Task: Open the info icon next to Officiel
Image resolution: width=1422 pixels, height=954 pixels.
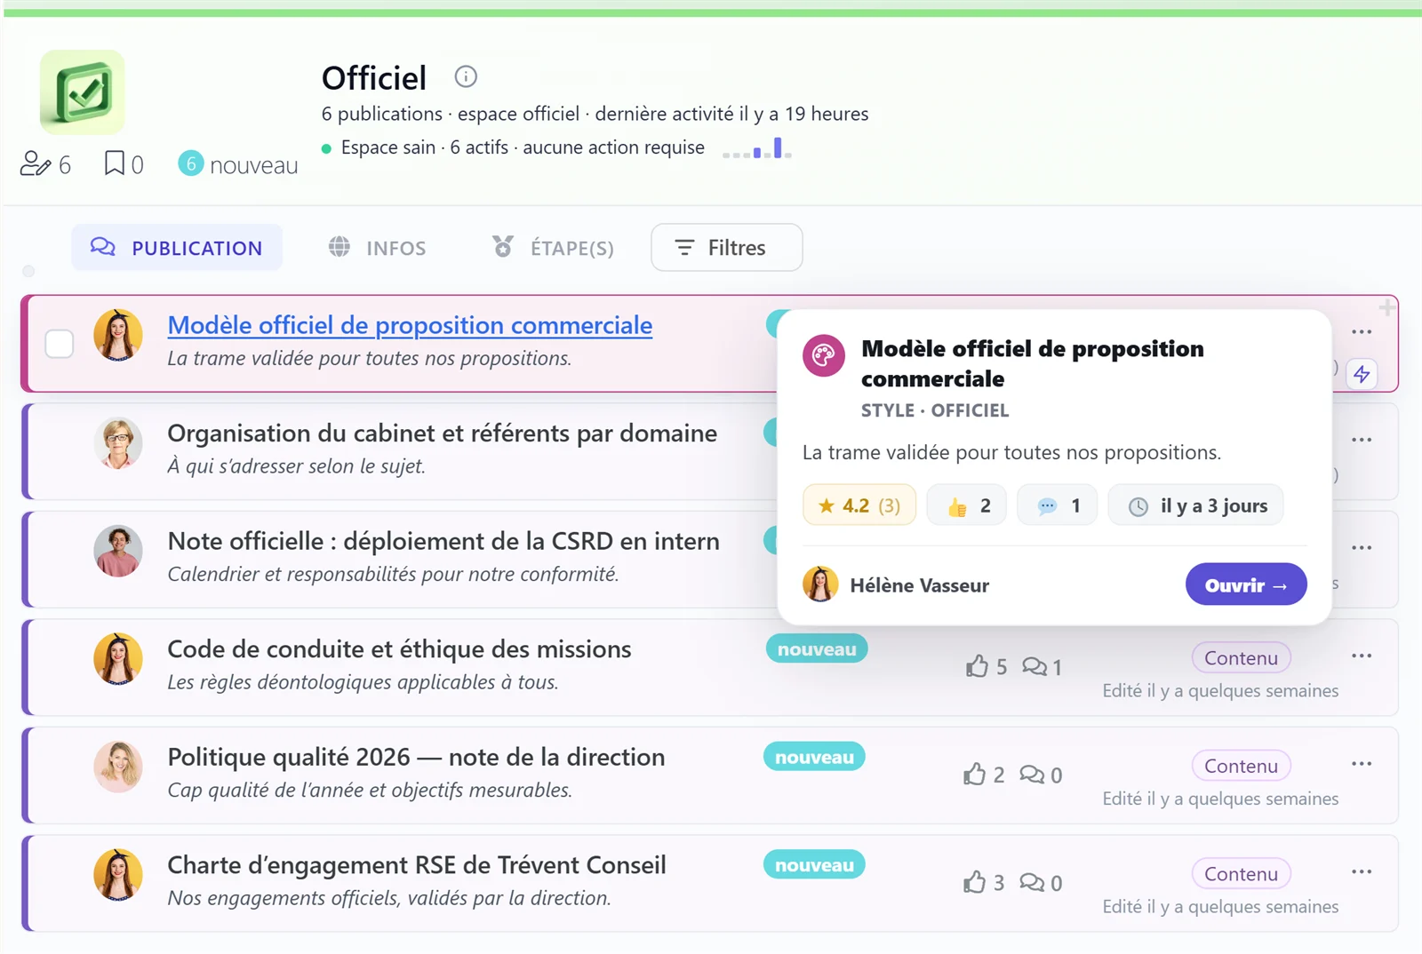Action: point(466,76)
